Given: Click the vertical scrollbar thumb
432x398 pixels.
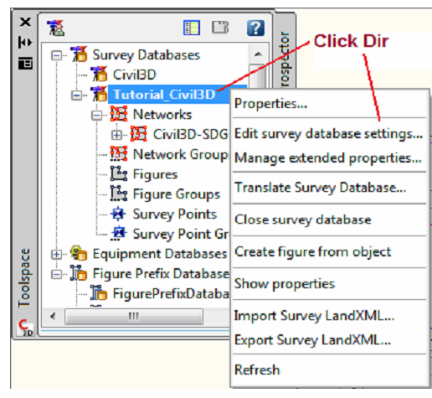Looking at the screenshot, I should tap(257, 76).
